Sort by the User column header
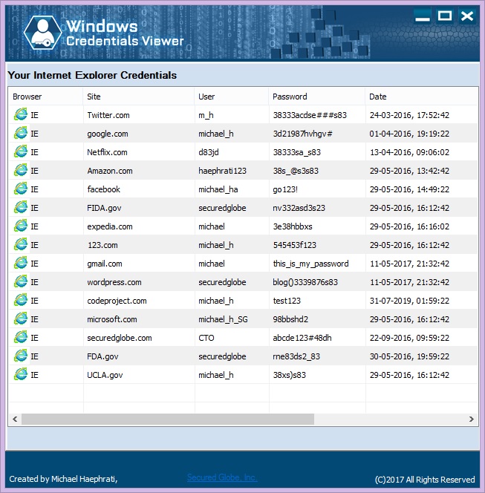Viewport: 485px width, 493px height. click(232, 97)
